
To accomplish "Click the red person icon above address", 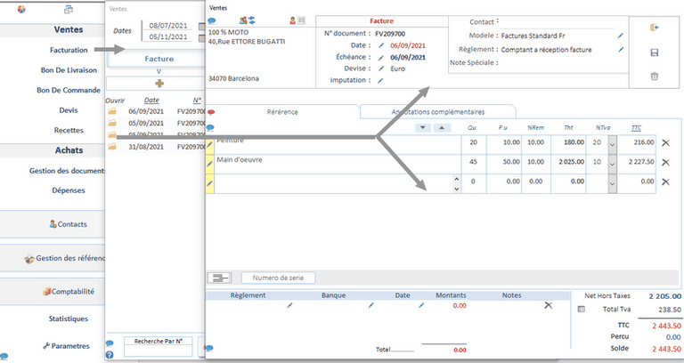I will [x=293, y=20].
